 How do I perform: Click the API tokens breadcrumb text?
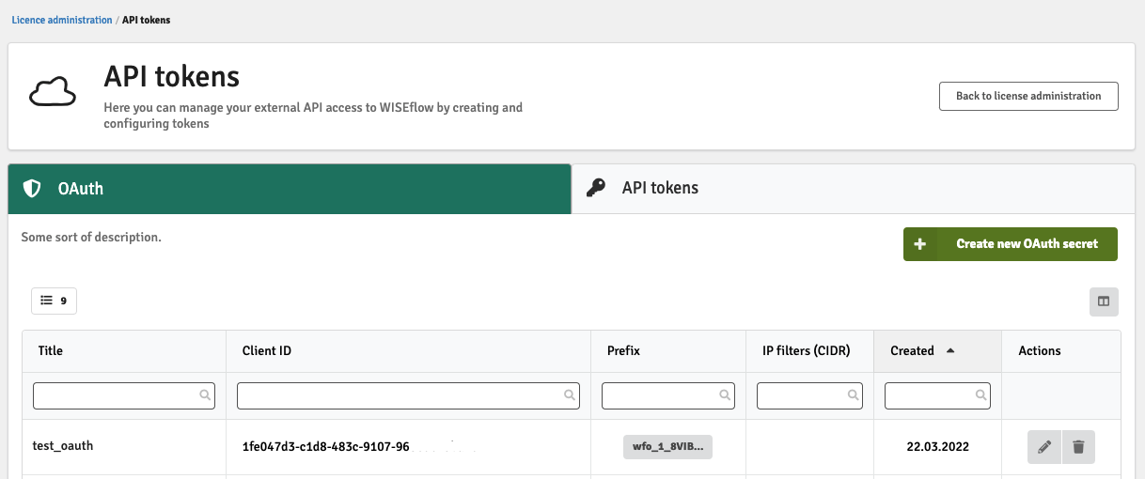[147, 20]
